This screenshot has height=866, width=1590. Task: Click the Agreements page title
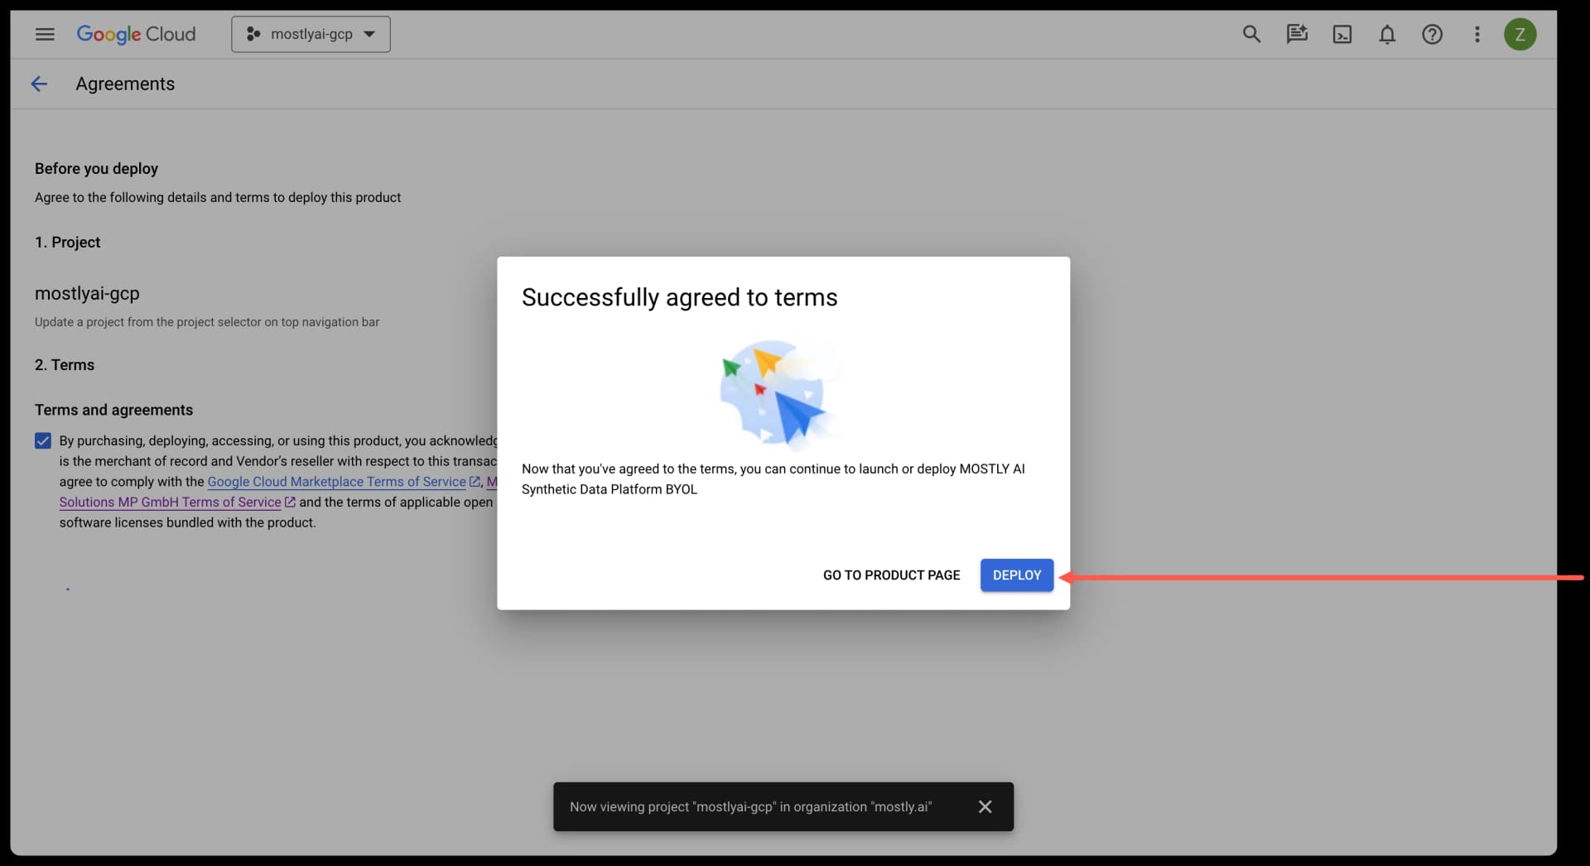125,84
